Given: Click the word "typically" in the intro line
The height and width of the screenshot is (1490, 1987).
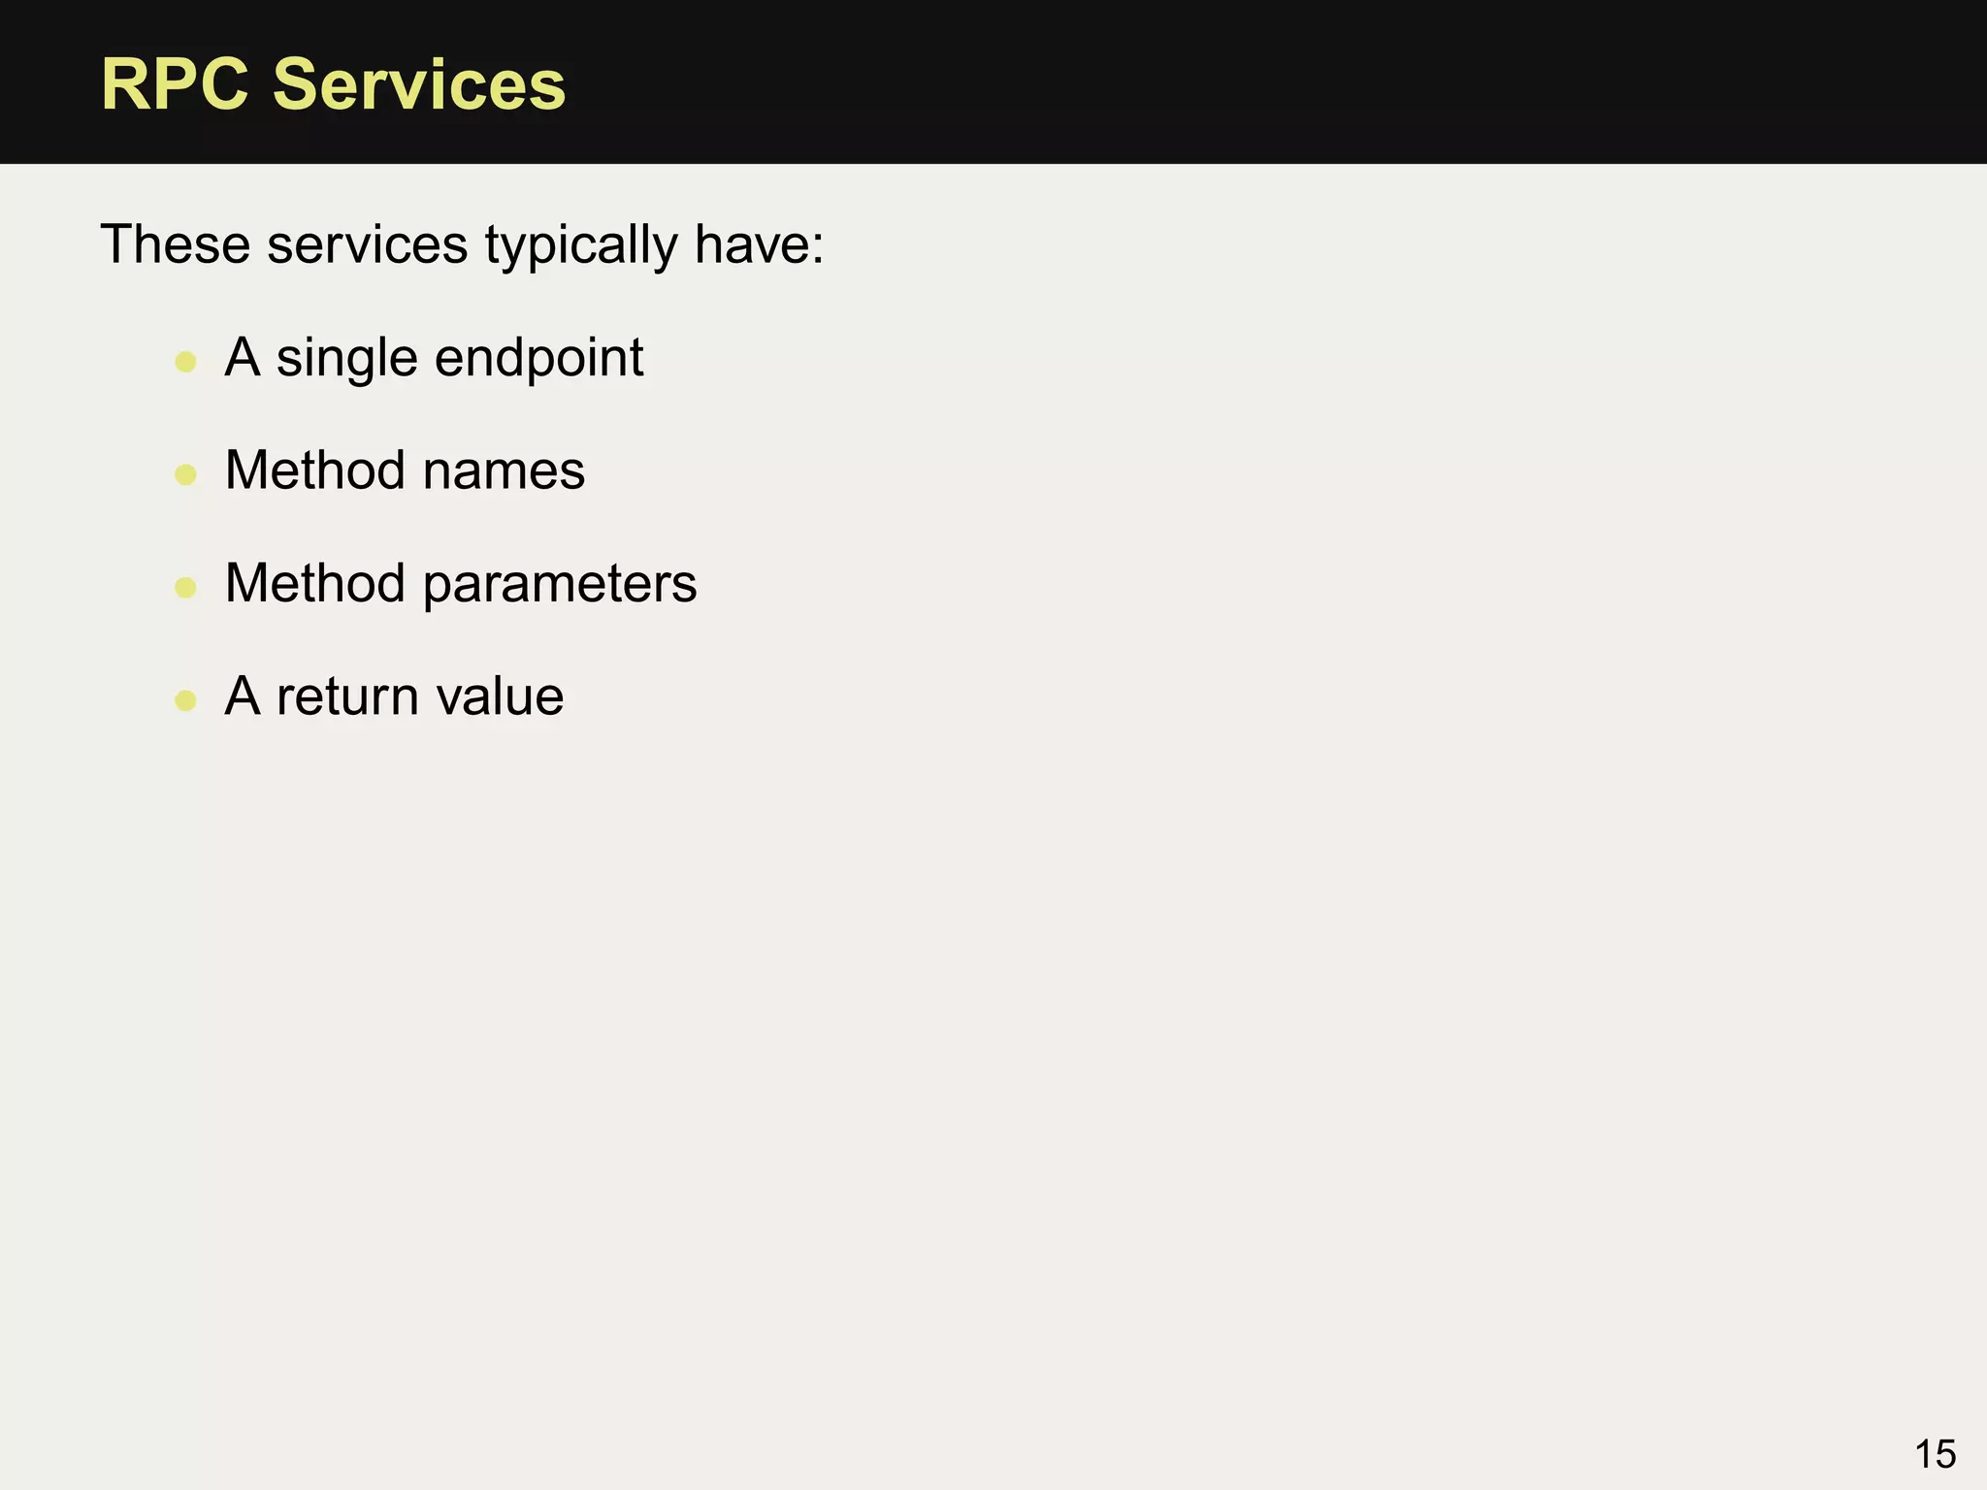Looking at the screenshot, I should point(581,246).
